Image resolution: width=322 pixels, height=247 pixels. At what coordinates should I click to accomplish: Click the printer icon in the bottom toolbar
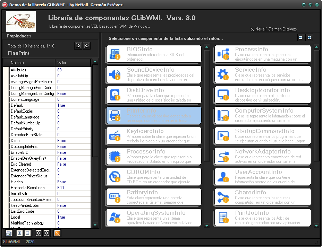(x=9, y=233)
